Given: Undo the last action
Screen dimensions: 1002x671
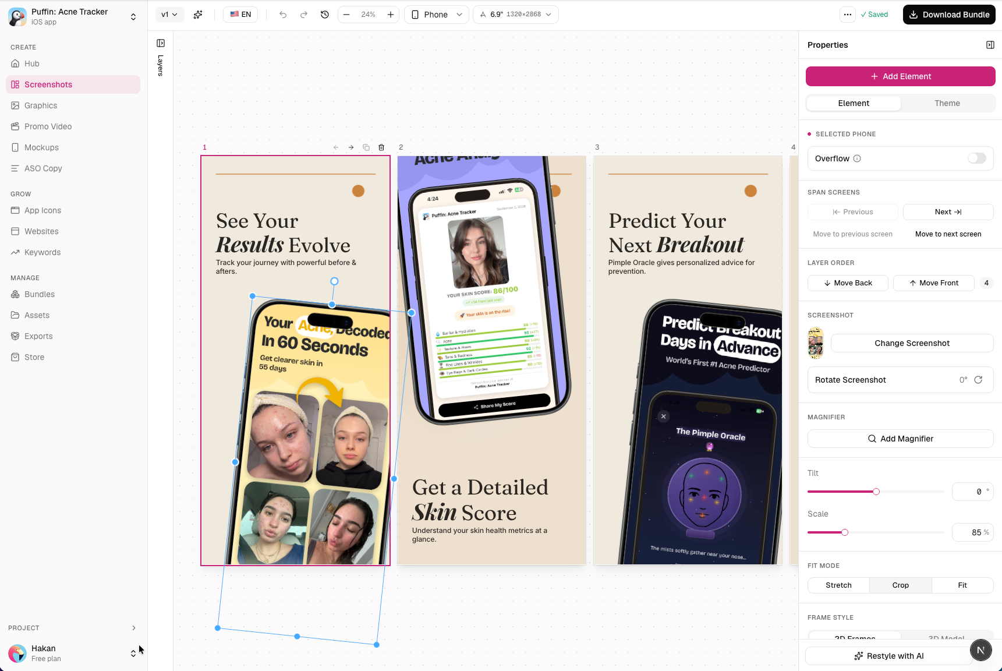Looking at the screenshot, I should coord(283,15).
